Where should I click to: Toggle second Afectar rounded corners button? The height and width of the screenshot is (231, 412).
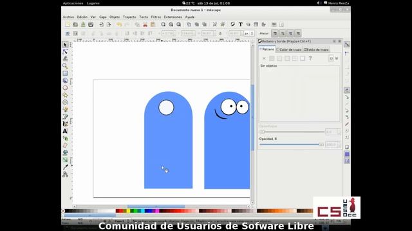[x=283, y=33]
